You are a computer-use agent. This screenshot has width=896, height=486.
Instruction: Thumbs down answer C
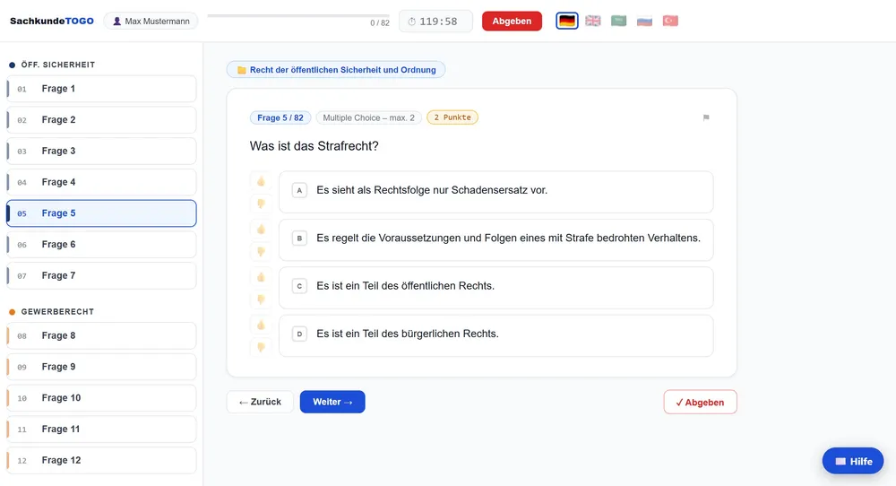coord(261,299)
